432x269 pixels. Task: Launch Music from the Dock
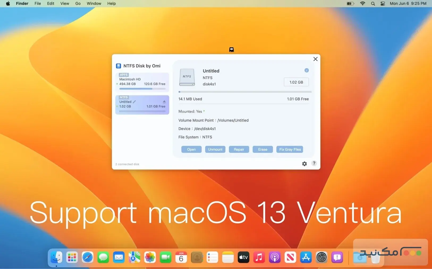259,257
